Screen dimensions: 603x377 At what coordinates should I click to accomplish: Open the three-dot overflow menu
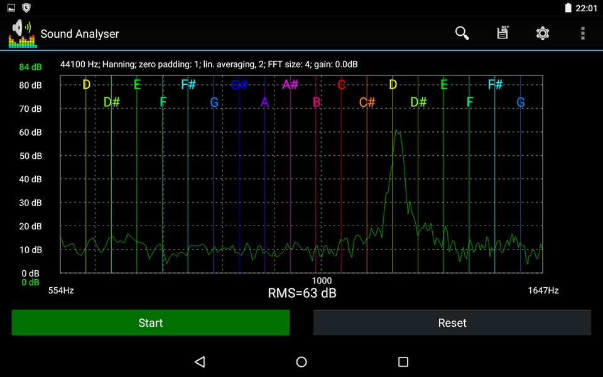(583, 33)
